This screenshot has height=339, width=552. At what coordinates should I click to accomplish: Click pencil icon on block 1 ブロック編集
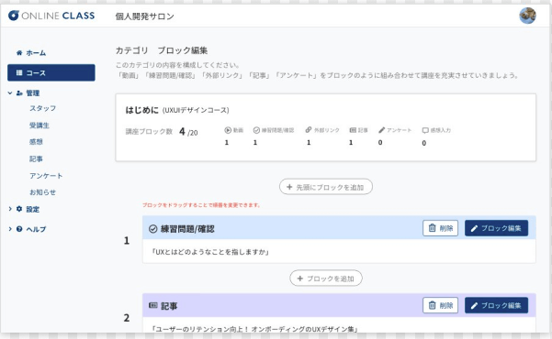click(x=474, y=229)
